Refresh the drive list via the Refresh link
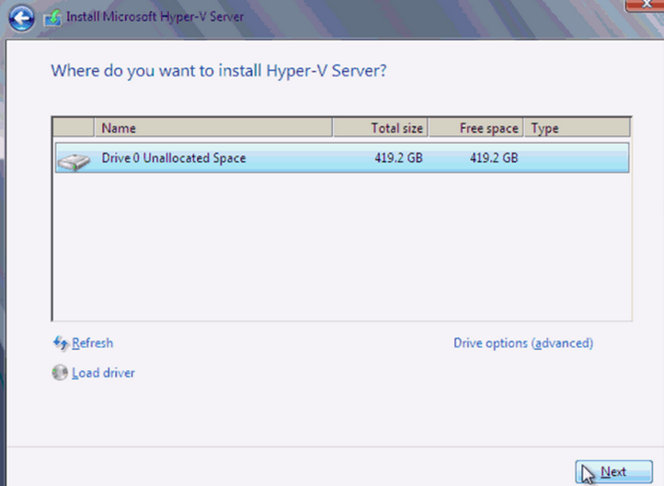Viewport: 664px width, 486px height. tap(92, 342)
